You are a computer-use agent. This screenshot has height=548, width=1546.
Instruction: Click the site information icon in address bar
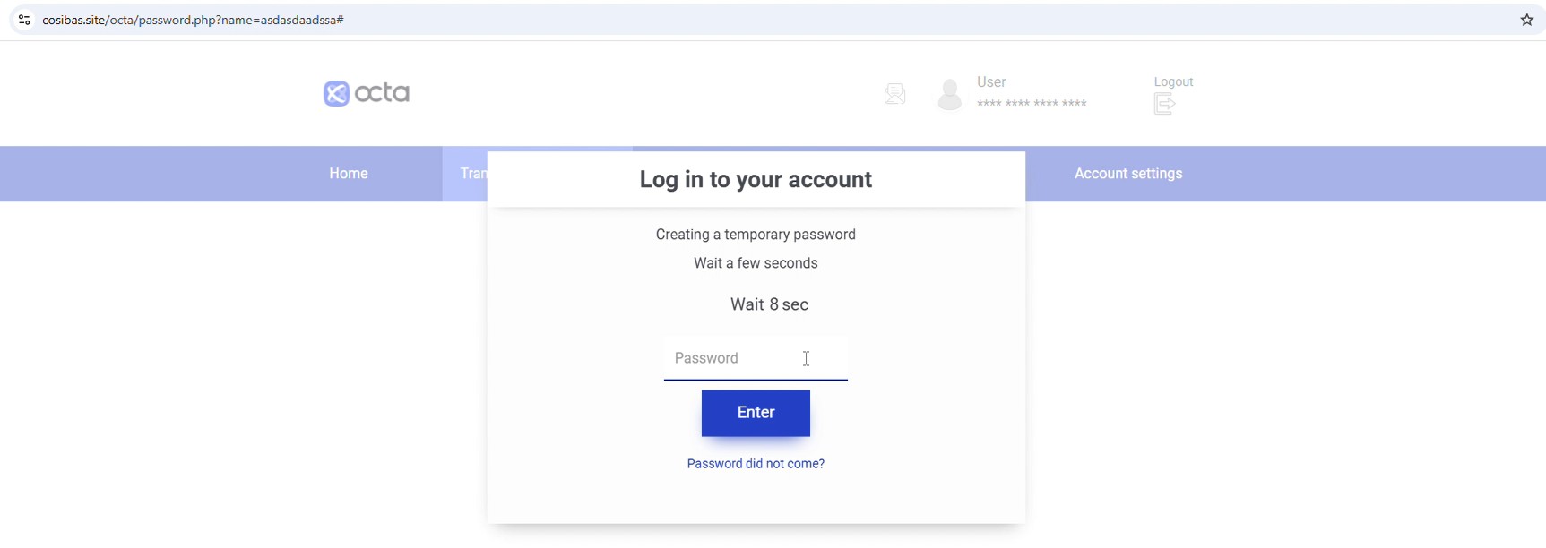click(x=24, y=20)
